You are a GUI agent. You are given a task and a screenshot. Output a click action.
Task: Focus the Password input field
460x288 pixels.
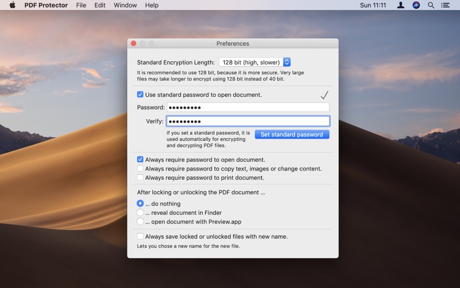pos(248,107)
